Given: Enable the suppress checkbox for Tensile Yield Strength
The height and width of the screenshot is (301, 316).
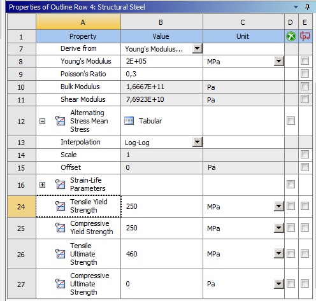Looking at the screenshot, I should tap(291, 206).
